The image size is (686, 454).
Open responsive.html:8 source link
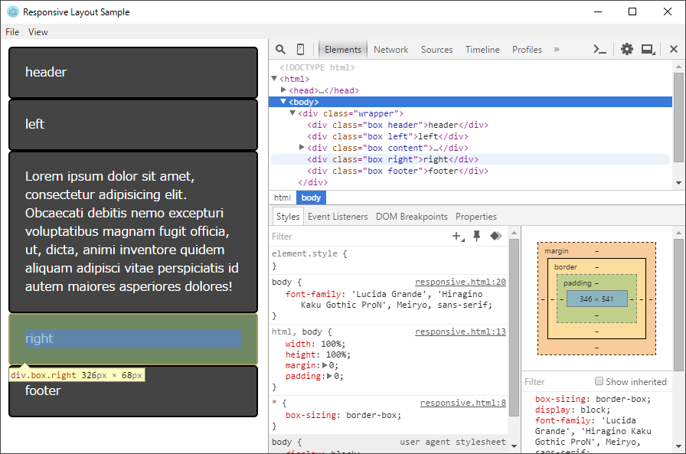click(x=463, y=403)
